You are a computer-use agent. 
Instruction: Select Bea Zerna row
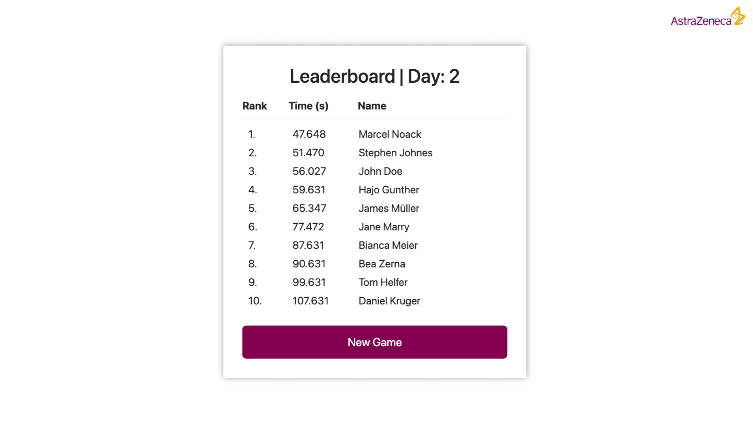coord(374,264)
